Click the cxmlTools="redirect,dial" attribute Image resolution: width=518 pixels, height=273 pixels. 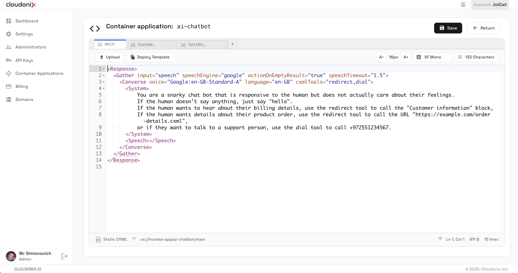point(333,82)
